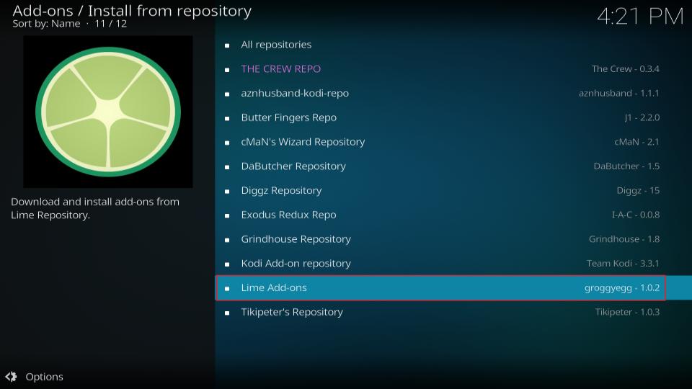
Task: Click 'Add-ons / Install from repository' heading
Action: click(132, 11)
